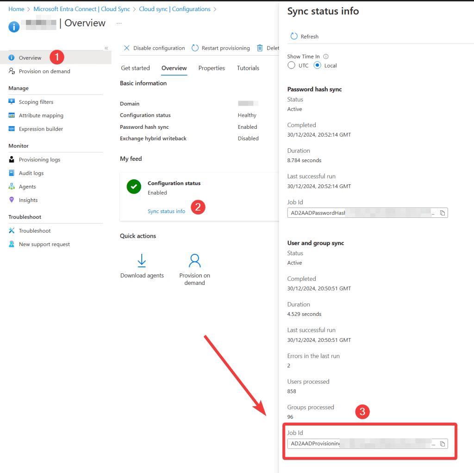Select the UTC time radio button

coord(292,65)
